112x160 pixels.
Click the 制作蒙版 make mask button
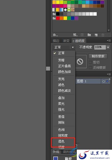[x=98, y=56]
